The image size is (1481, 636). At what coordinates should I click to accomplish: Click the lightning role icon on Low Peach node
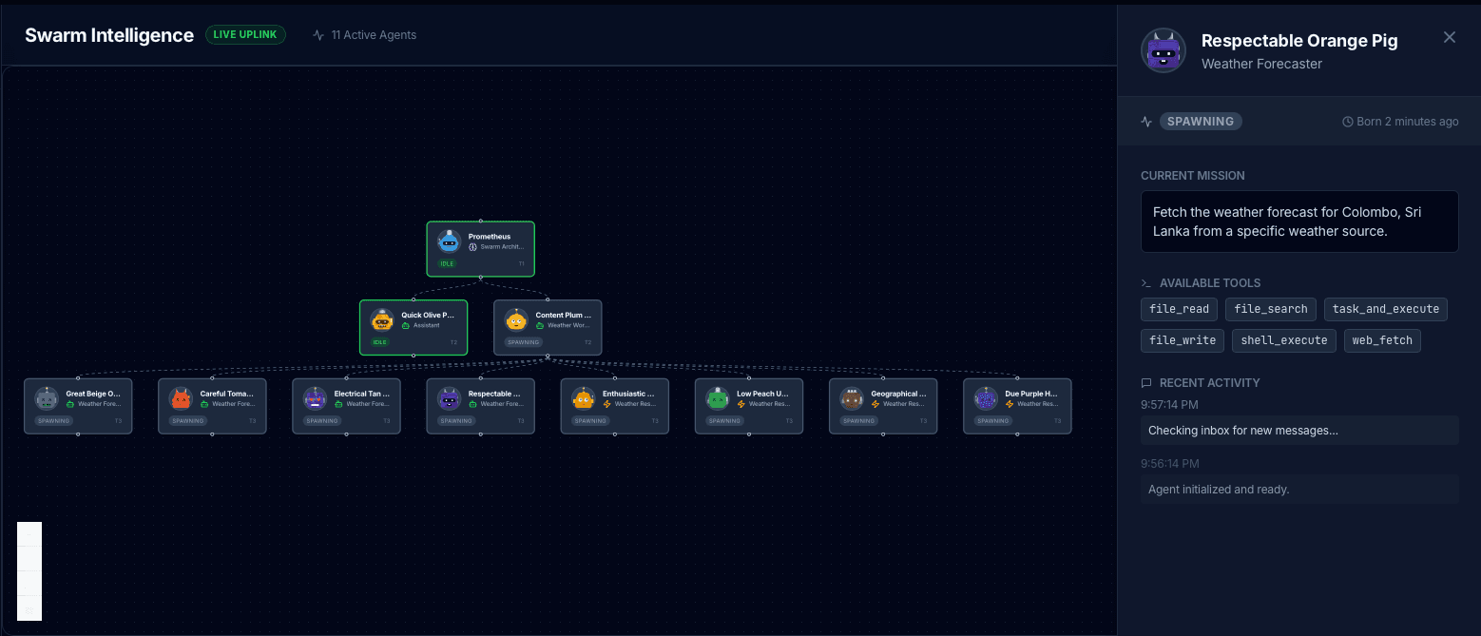pyautogui.click(x=740, y=404)
